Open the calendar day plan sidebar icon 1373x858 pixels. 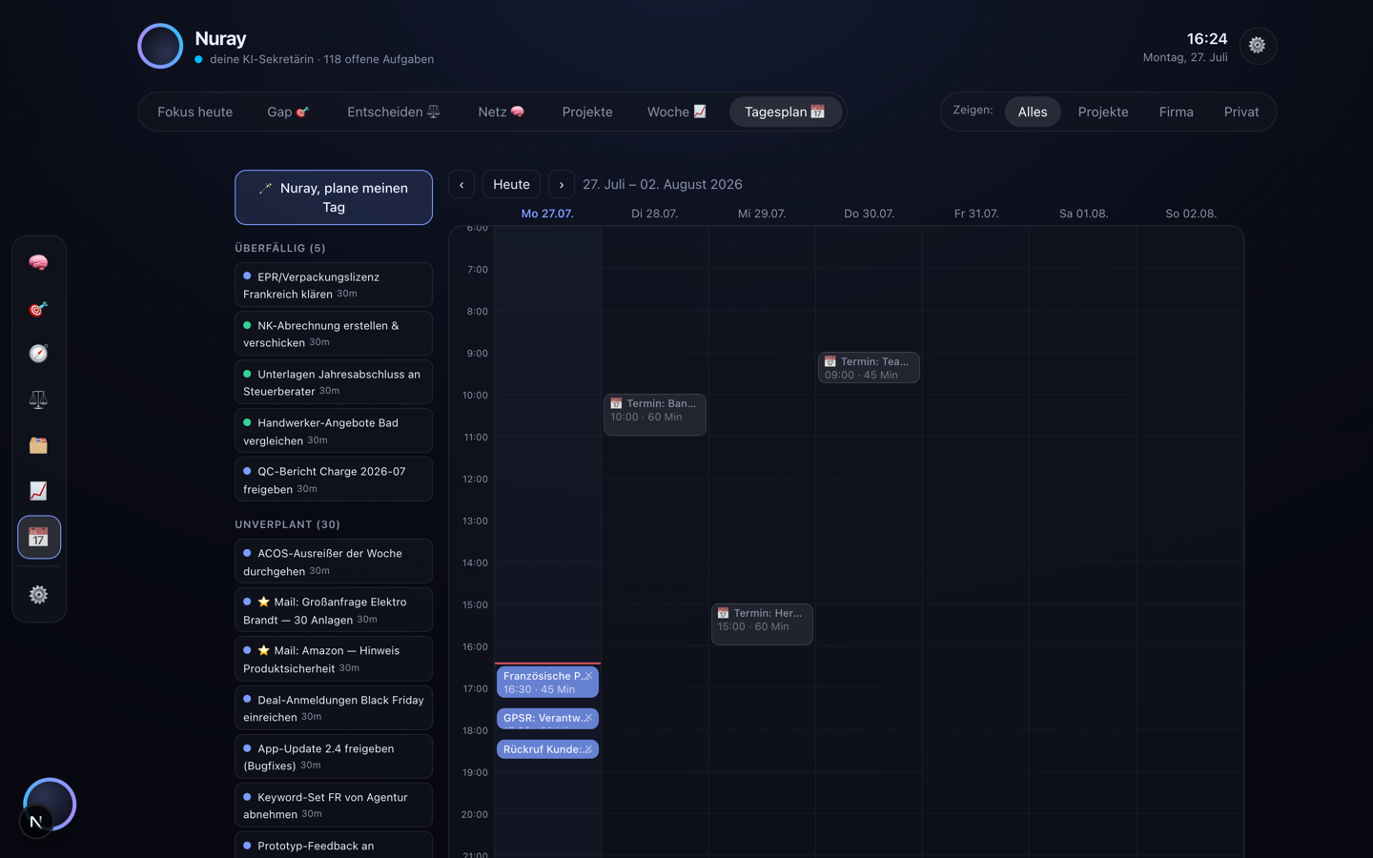point(38,538)
